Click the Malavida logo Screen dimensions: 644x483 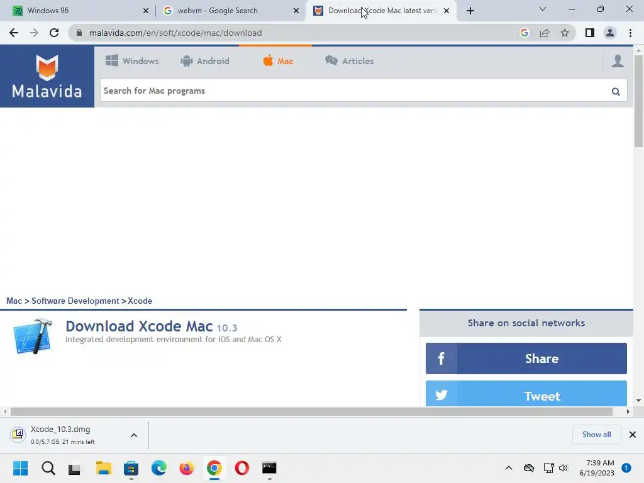(x=47, y=76)
